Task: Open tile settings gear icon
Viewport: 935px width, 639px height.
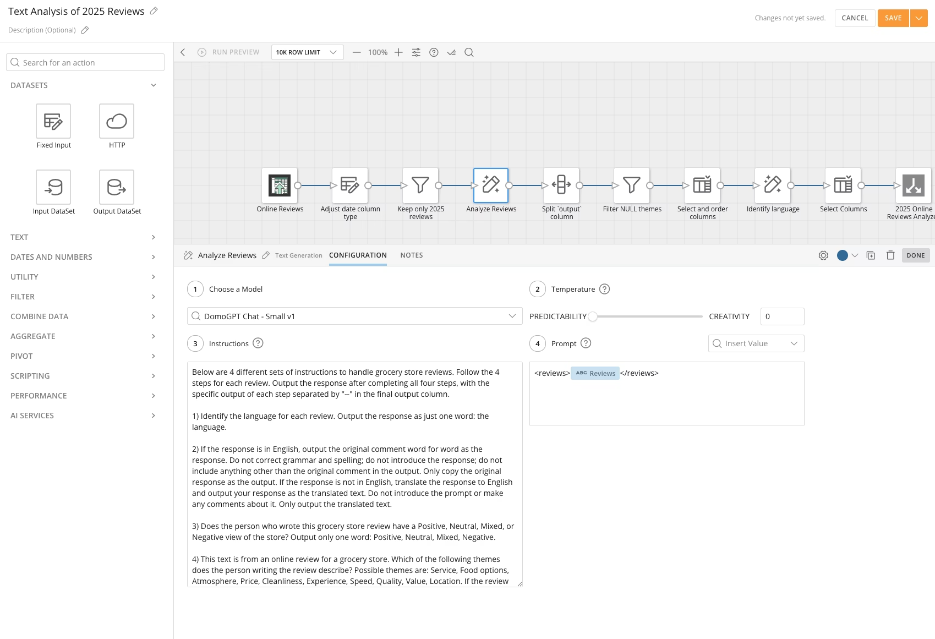Action: point(823,255)
